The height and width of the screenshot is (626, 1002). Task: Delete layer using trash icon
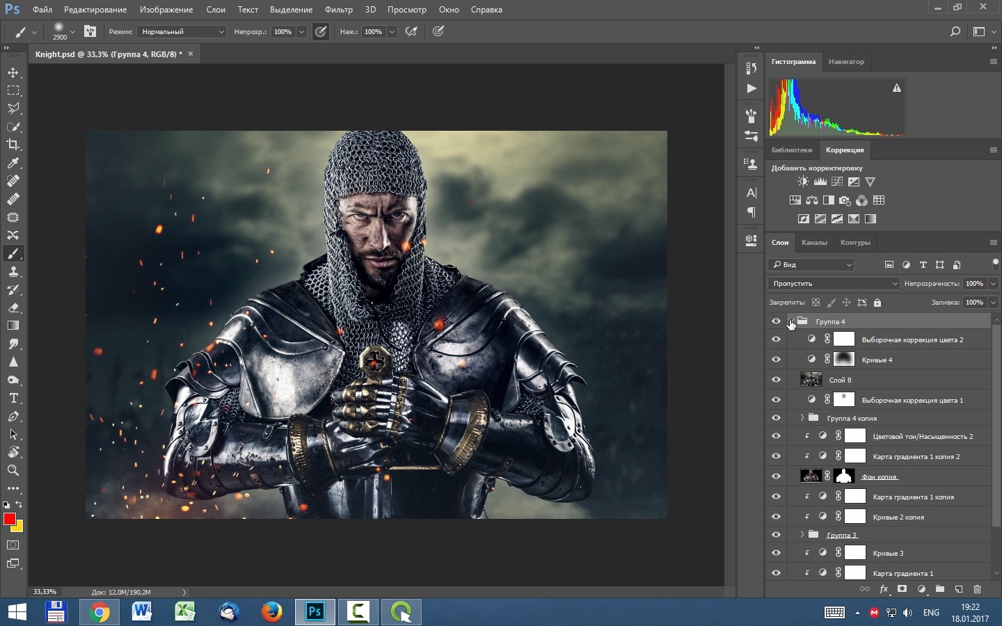(977, 589)
